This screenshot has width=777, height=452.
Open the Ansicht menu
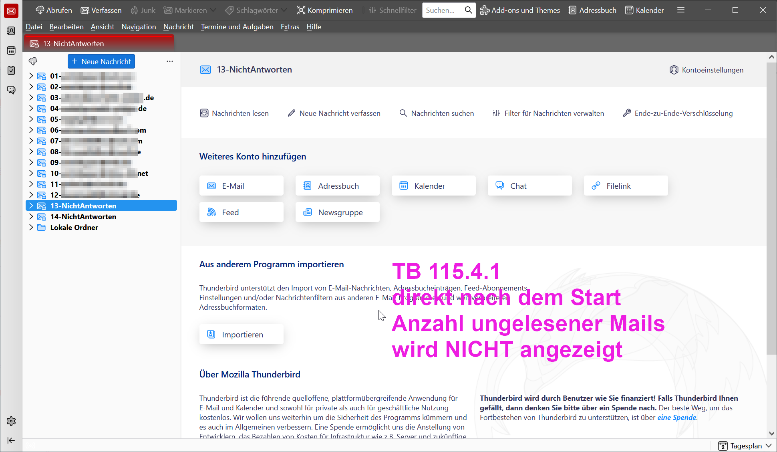[103, 27]
